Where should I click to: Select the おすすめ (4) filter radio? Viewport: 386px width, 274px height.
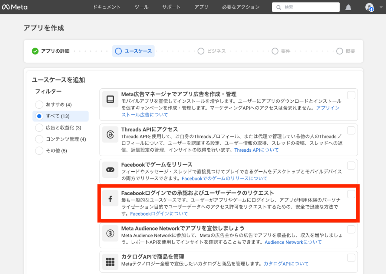click(x=39, y=105)
